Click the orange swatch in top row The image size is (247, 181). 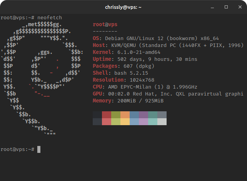[125, 115]
